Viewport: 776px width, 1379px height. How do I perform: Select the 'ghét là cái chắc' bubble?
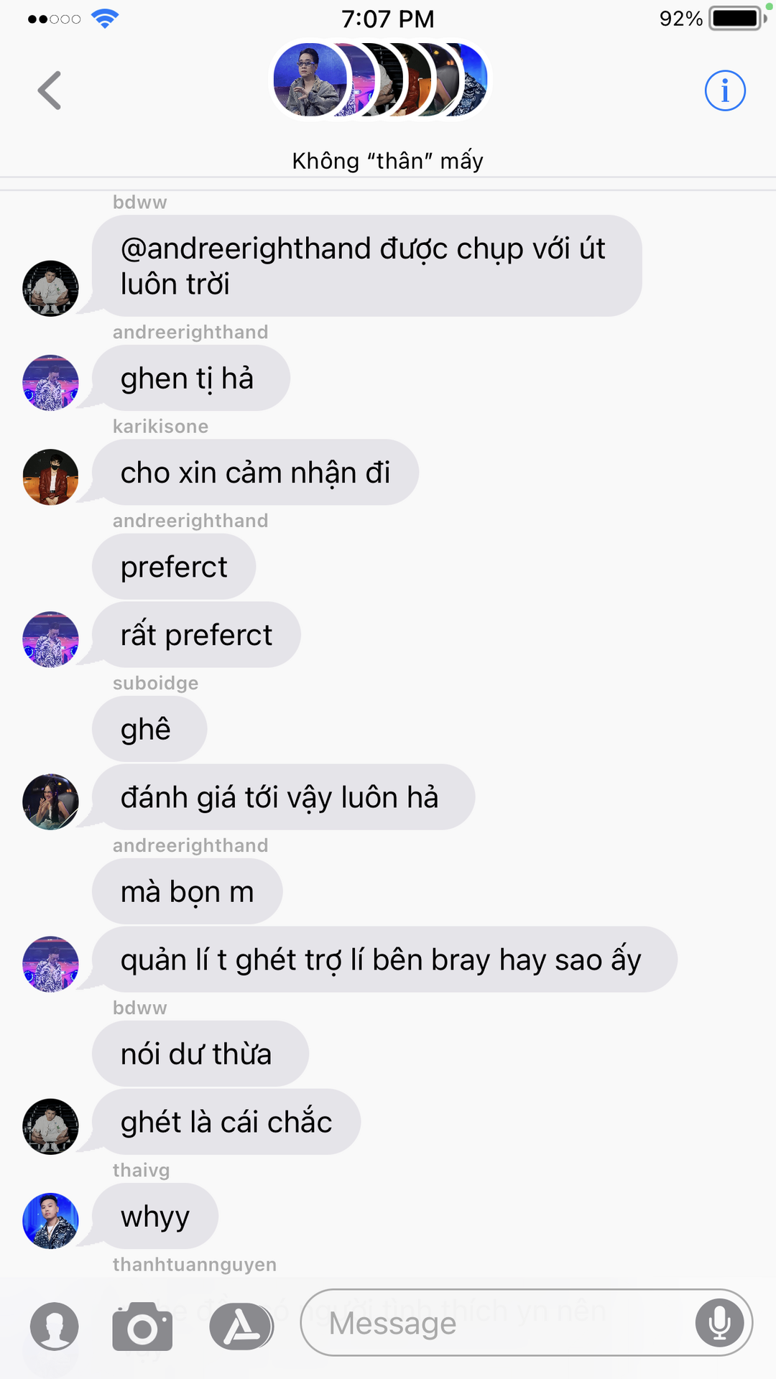(x=226, y=1122)
